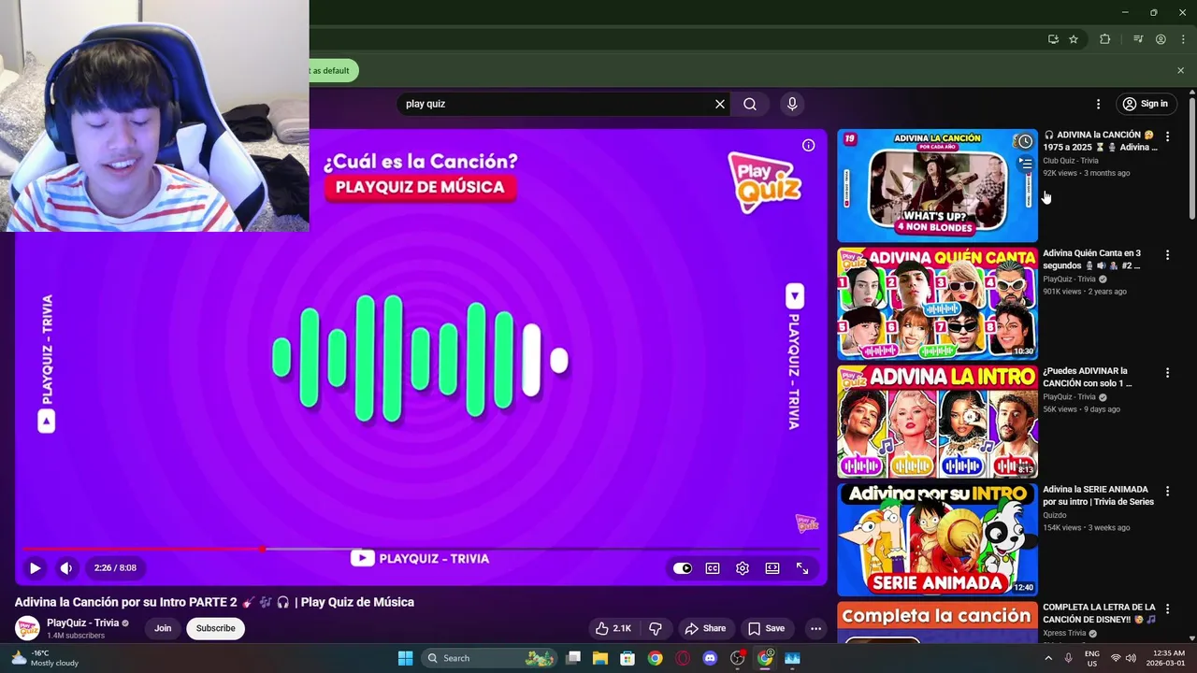Dislike the video
1197x673 pixels.
pos(656,628)
